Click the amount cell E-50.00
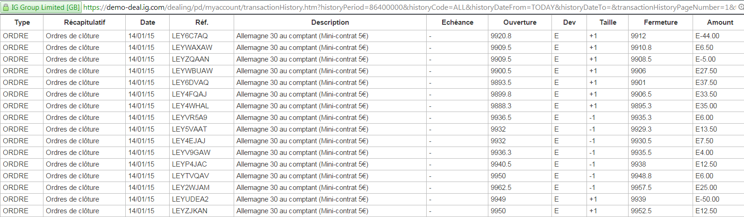This screenshot has width=744, height=217. 707,199
